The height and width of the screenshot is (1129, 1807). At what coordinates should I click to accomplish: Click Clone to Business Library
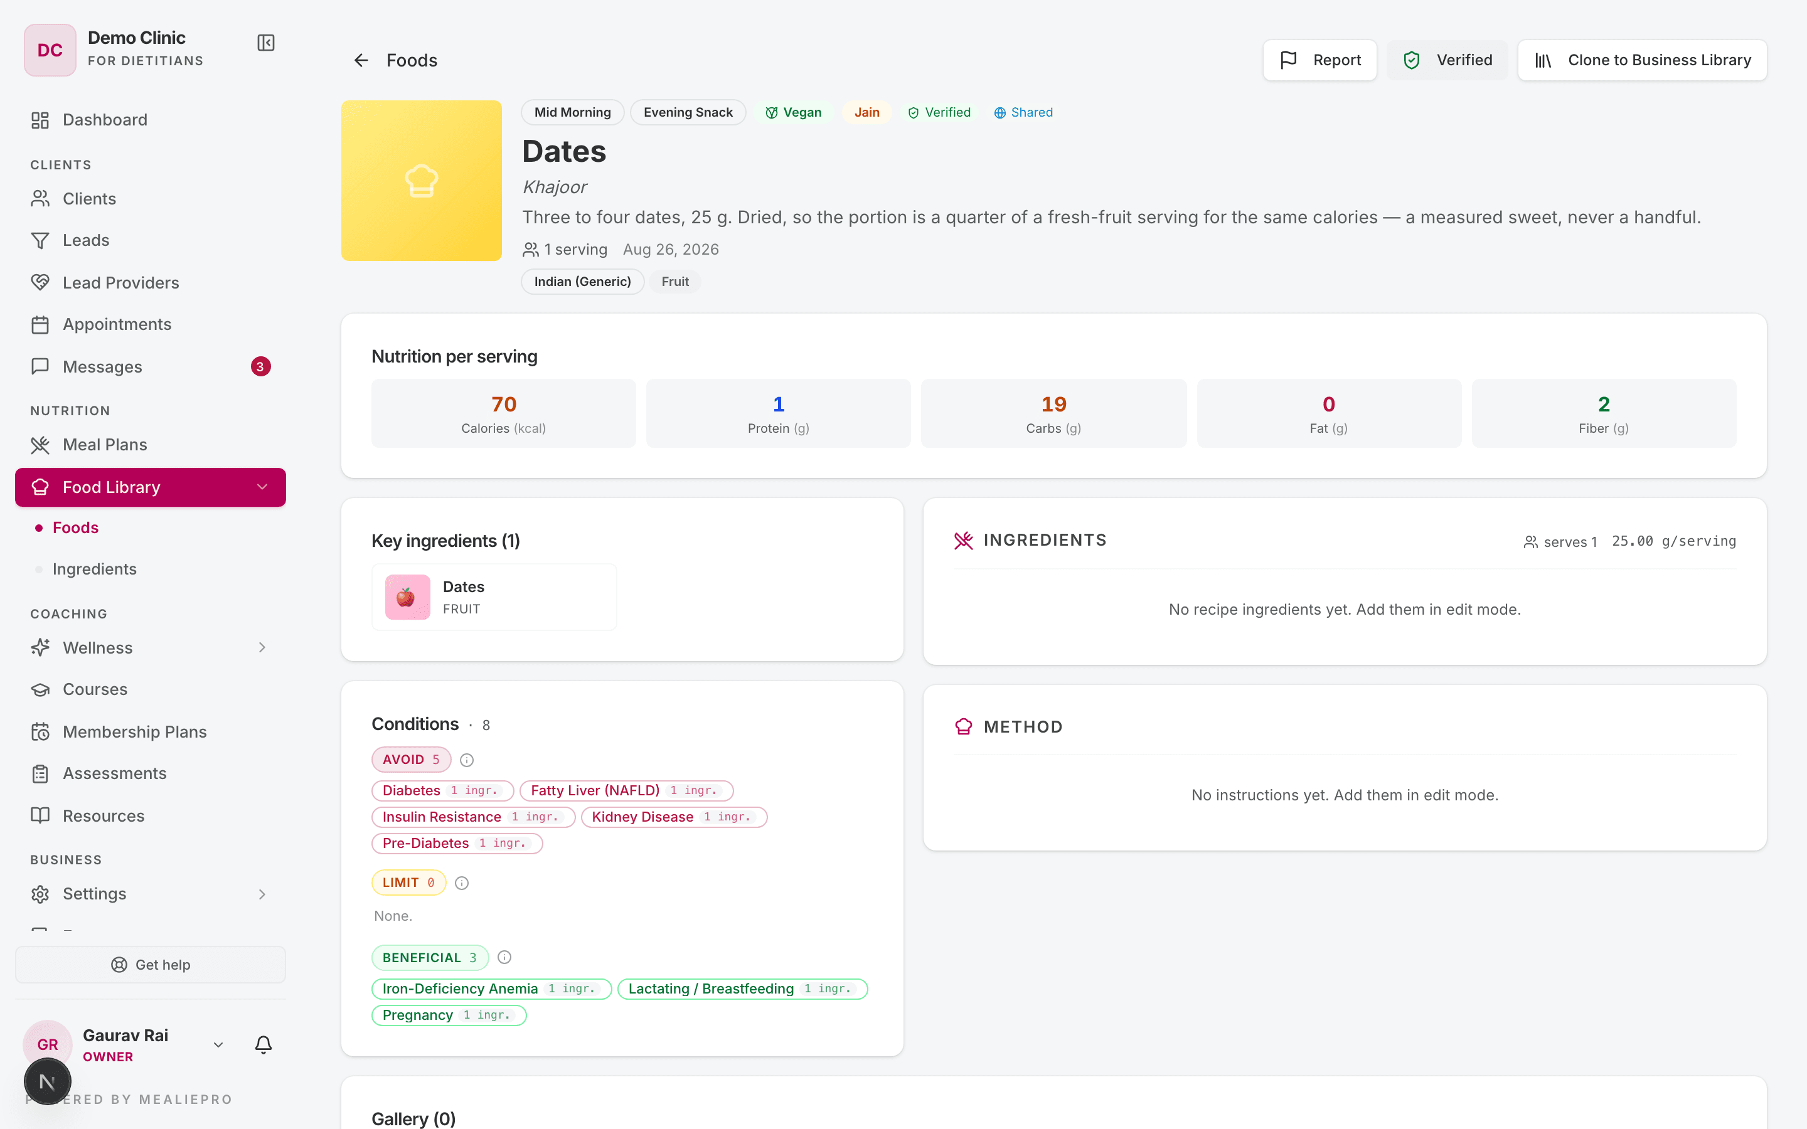[x=1642, y=60]
